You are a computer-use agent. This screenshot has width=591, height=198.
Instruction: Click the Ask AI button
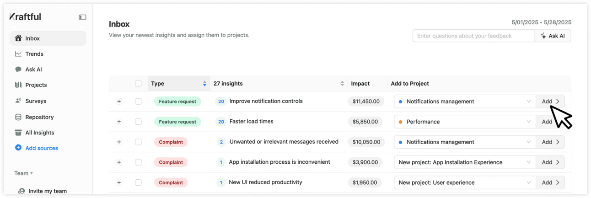point(553,36)
